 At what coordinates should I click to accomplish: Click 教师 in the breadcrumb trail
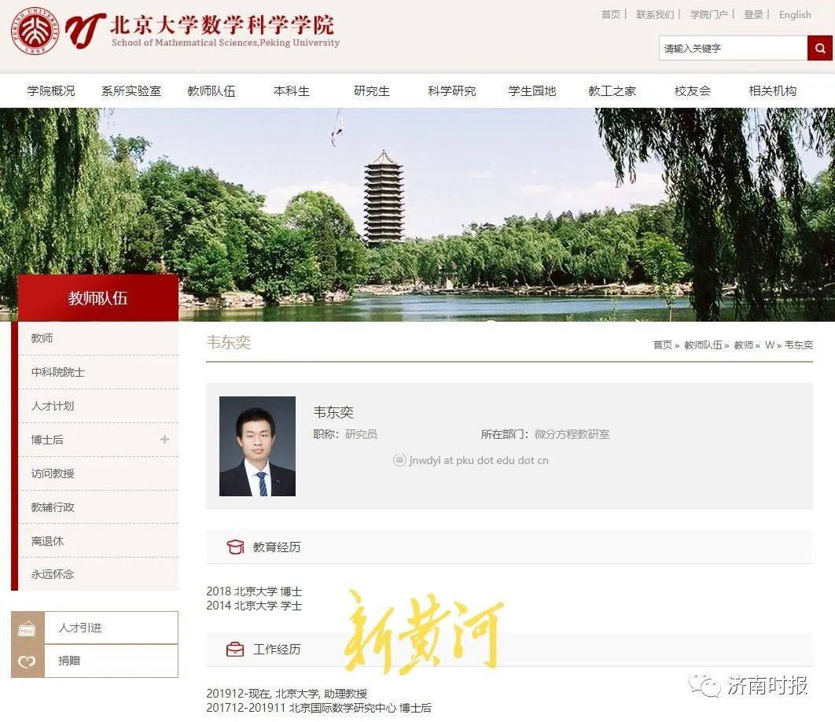click(x=744, y=344)
